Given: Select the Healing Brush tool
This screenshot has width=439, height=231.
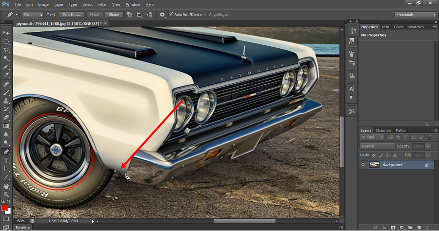Looking at the screenshot, I should (x=6, y=84).
